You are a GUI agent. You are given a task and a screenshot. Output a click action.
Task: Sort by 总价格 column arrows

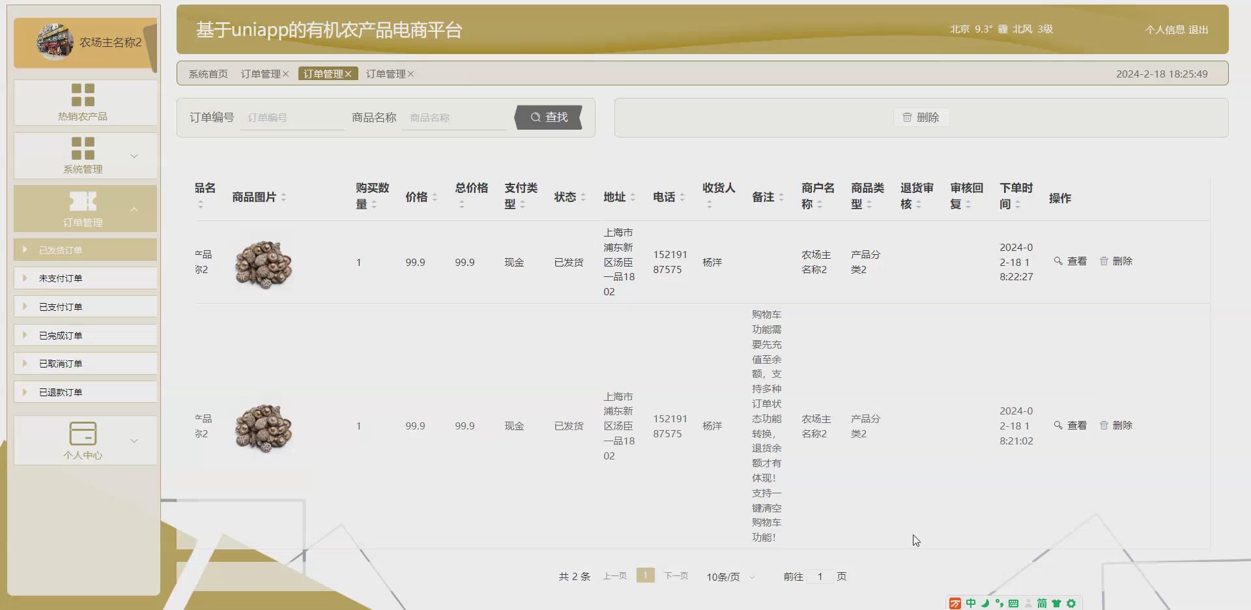tap(461, 204)
